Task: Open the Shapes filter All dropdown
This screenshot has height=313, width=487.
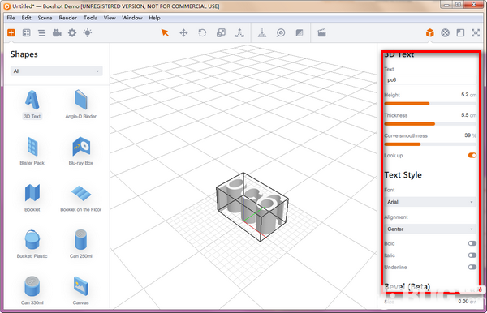Action: (x=57, y=71)
